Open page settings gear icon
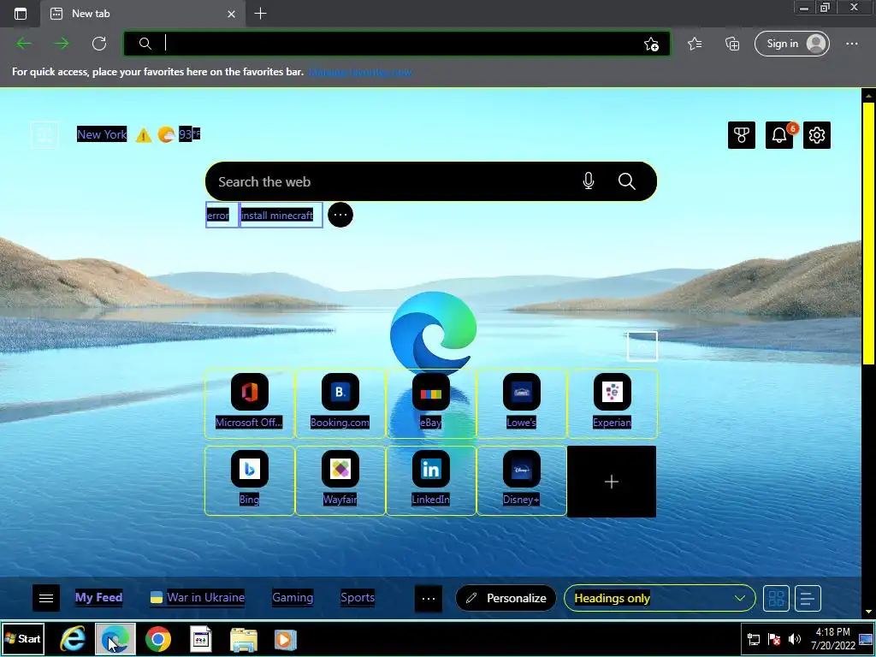 [817, 135]
